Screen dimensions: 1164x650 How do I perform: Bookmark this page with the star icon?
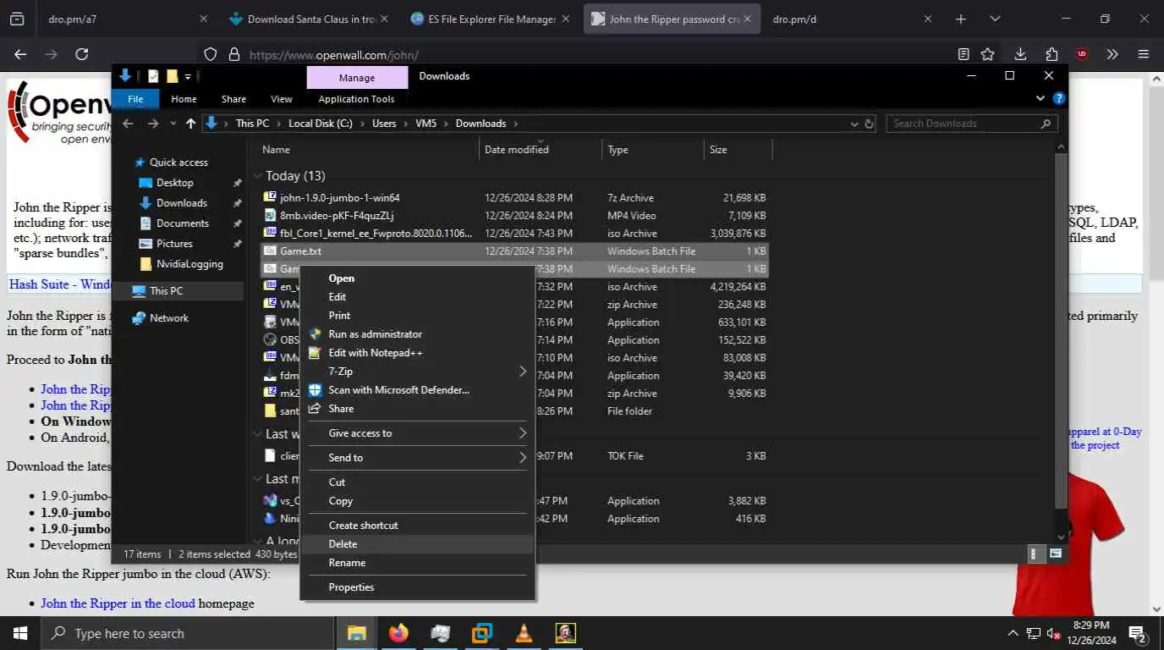coord(987,54)
